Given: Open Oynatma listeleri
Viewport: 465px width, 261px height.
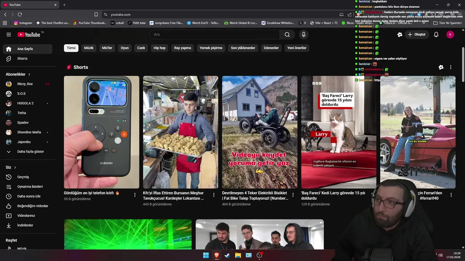Looking at the screenshot, I should pos(28,187).
